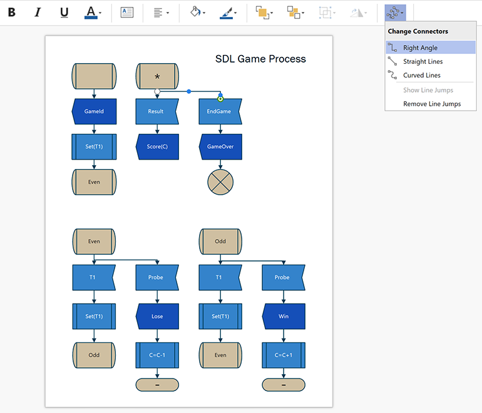482x413 pixels.
Task: Expand the text alignment dropdown arrow
Action: coord(168,13)
